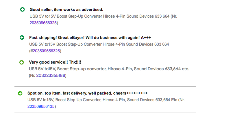Image resolution: width=246 pixels, height=133 pixels.
Task: Click the item description ending "633 664 (Nr."
Action: point(103,16)
